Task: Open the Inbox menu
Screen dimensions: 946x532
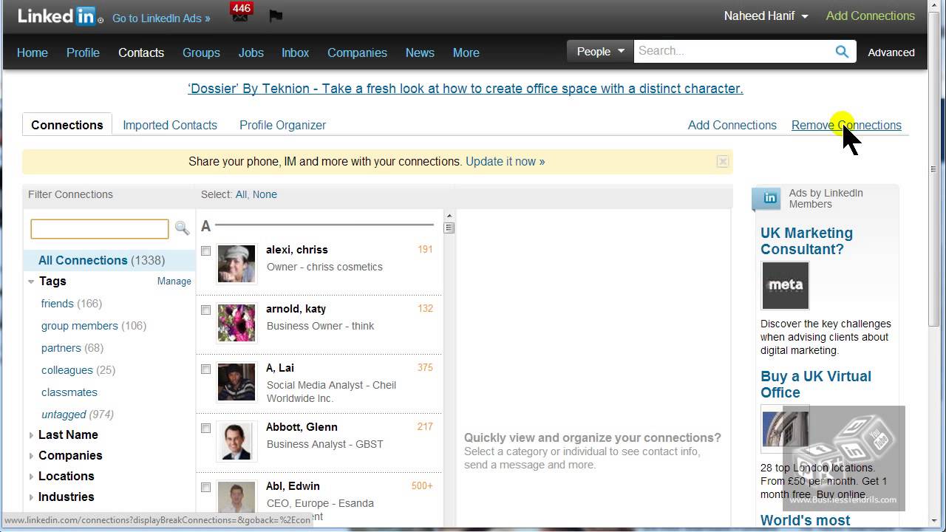Action: coord(295,52)
